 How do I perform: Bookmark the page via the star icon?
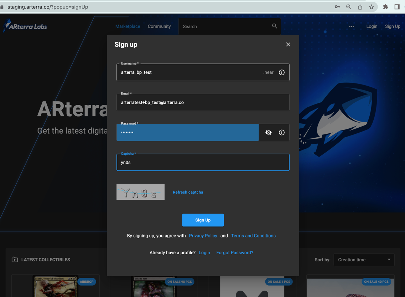click(372, 6)
